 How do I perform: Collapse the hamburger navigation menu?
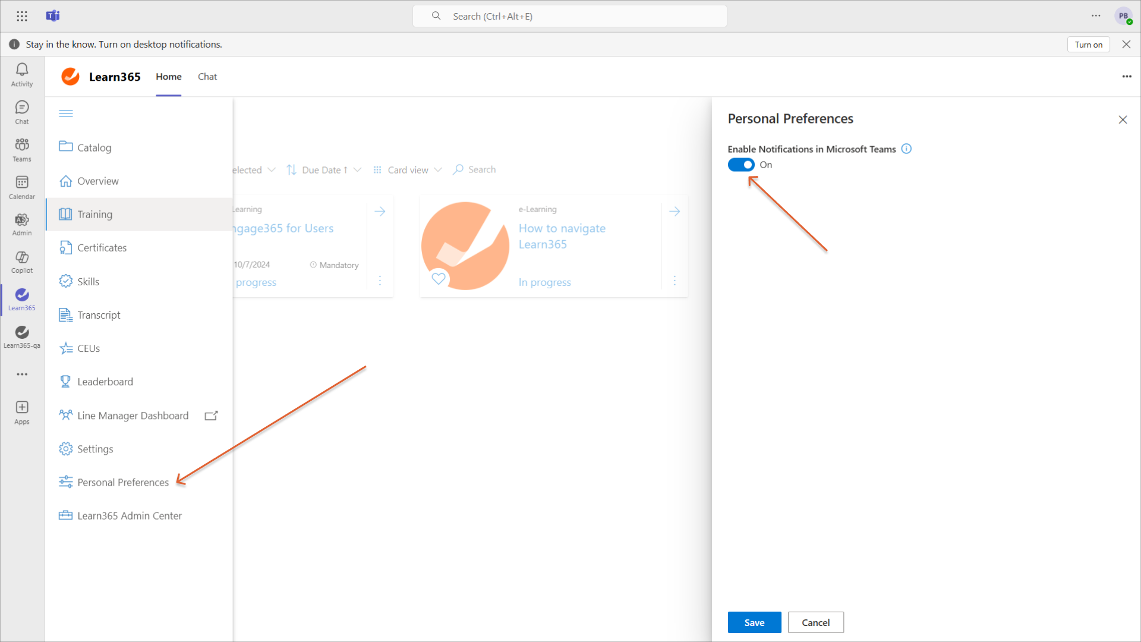click(x=66, y=113)
